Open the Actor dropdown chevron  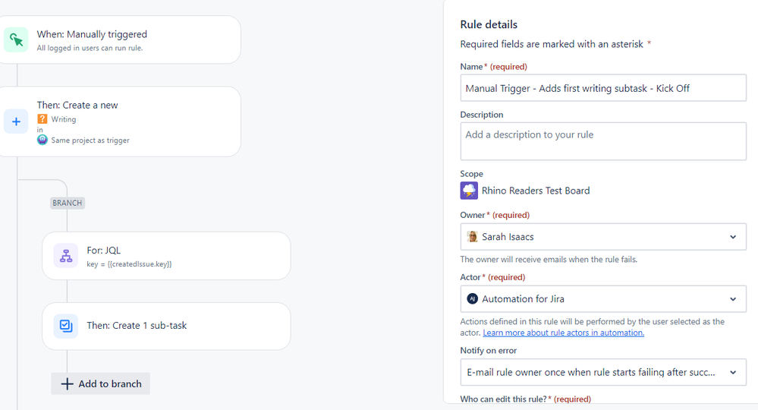point(733,299)
